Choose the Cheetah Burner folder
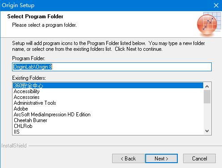 coord(108,120)
